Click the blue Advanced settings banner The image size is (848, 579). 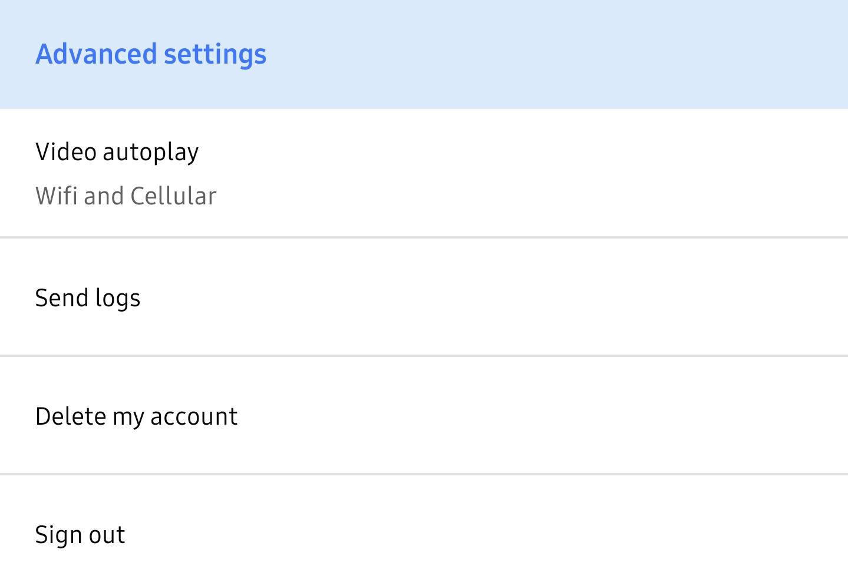(424, 54)
